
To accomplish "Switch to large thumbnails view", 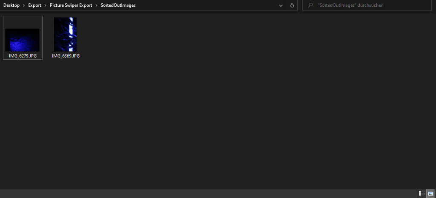I will tap(430, 193).
